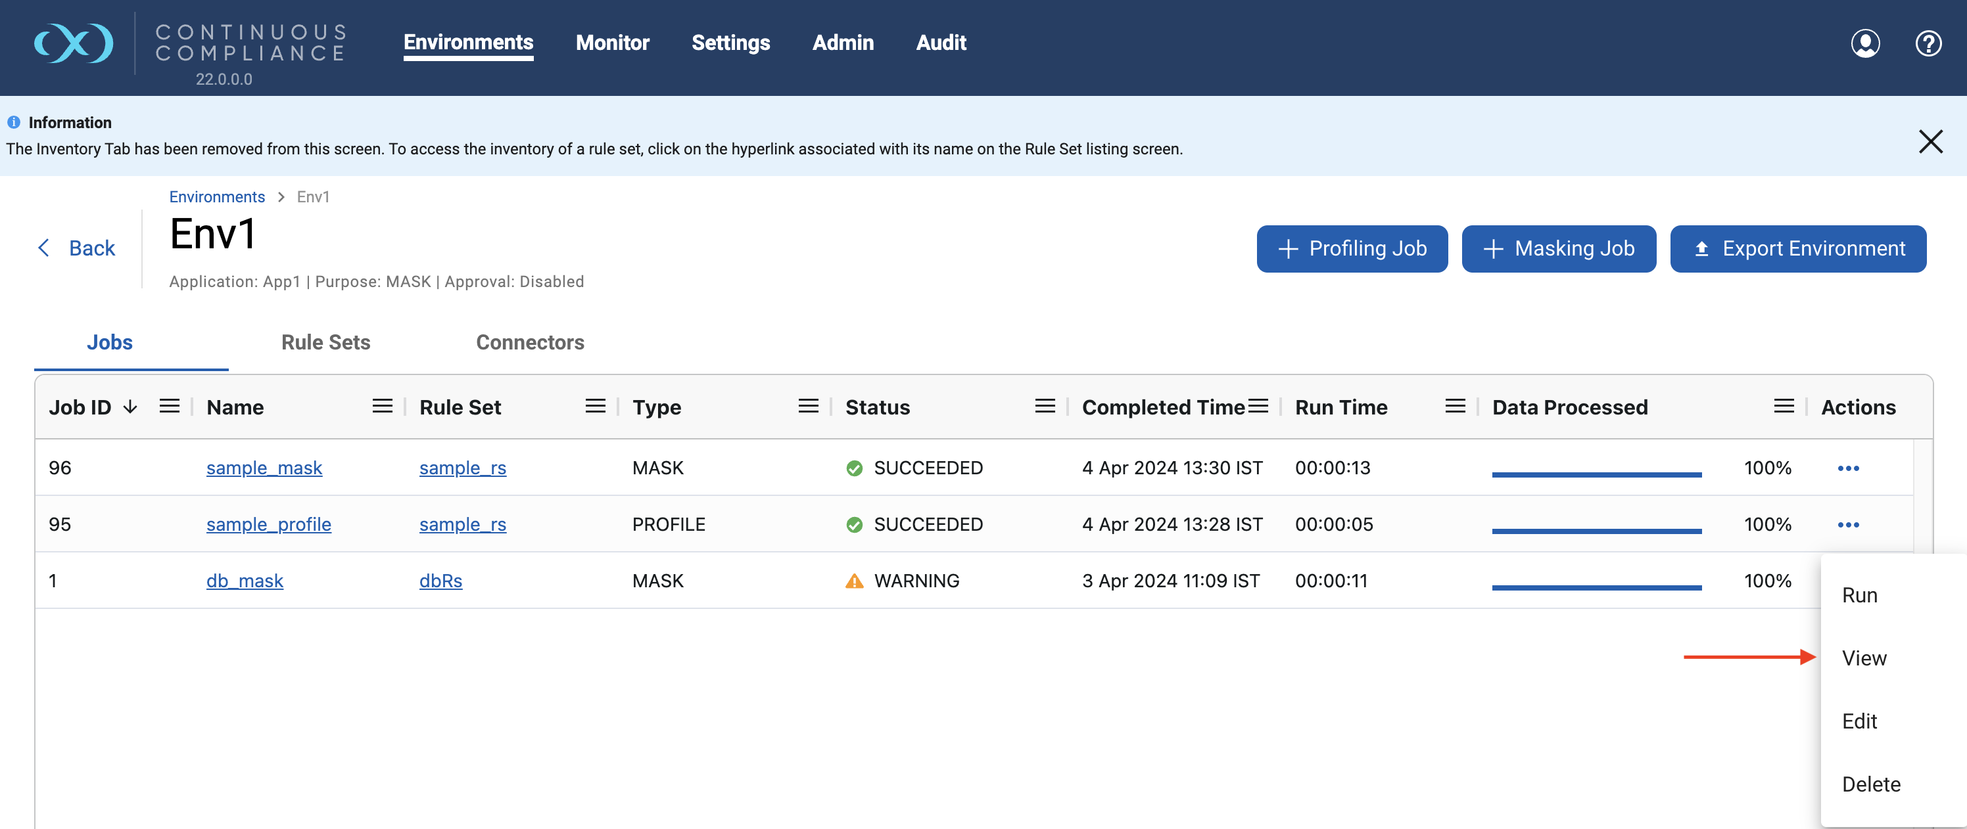Click the sample_mask progress bar
Viewport: 1967px width, 829px height.
1596,474
